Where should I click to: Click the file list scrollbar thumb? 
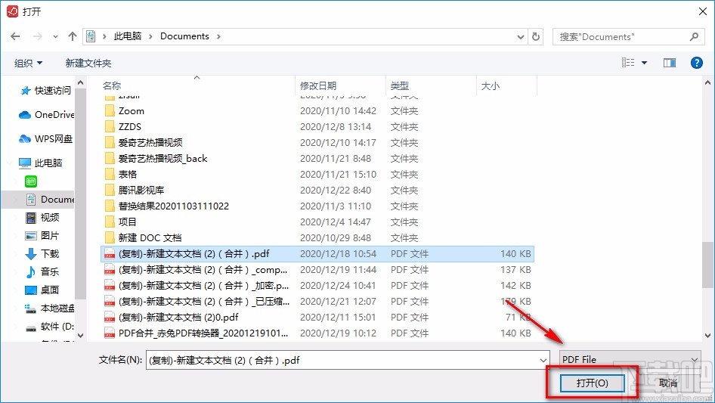tap(707, 265)
